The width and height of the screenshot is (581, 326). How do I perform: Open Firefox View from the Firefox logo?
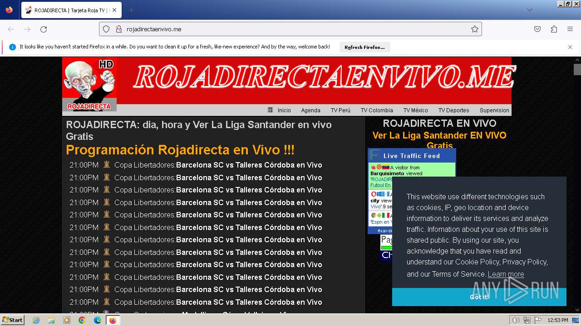pyautogui.click(x=9, y=10)
